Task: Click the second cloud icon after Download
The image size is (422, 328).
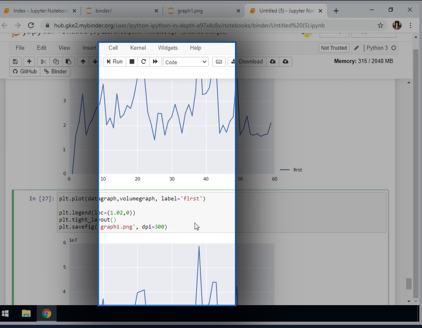Action: coord(286,61)
